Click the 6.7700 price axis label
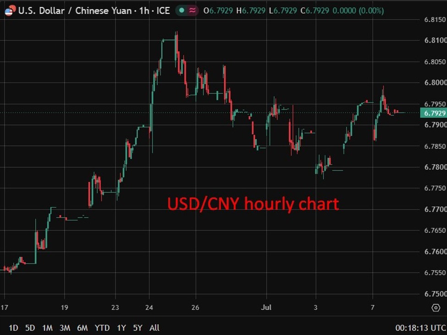Viewport: 447px width, 335px height. (x=436, y=209)
